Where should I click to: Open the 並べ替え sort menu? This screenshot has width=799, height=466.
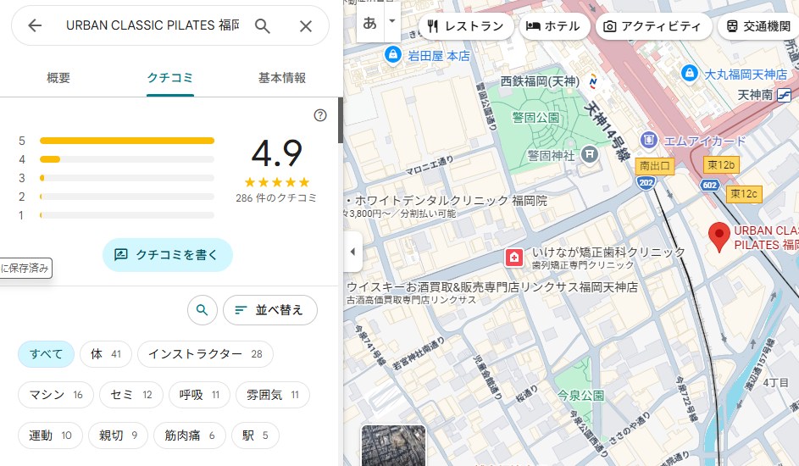[x=269, y=310]
